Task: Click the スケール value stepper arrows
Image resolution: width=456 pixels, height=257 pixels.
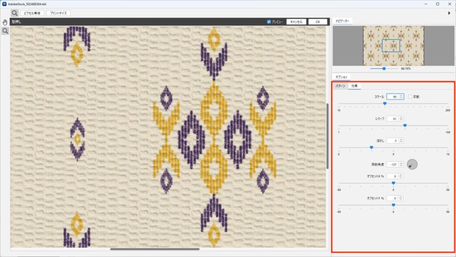Action: [402, 96]
